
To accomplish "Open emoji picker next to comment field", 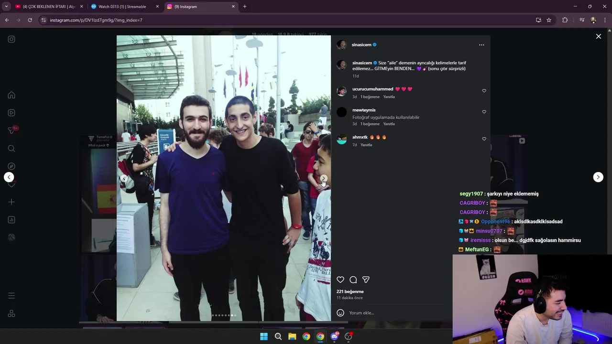I will point(340,313).
